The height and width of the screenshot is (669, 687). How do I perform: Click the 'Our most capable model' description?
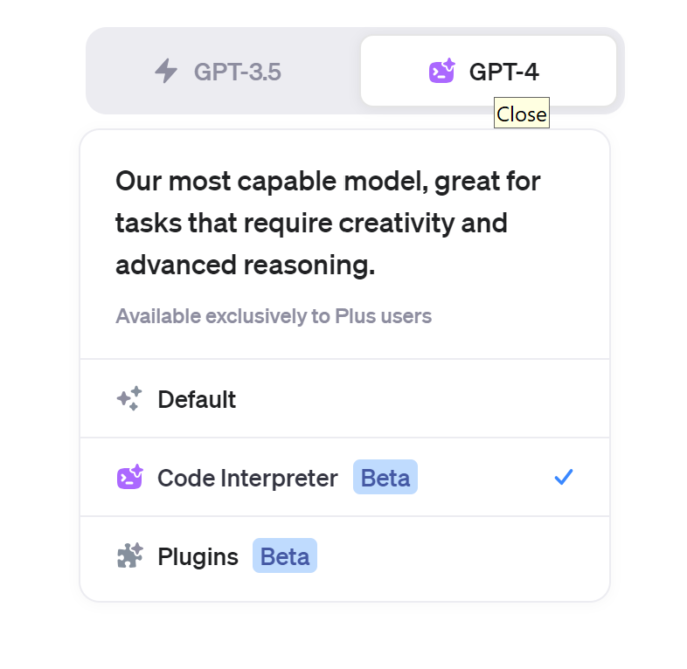click(328, 182)
